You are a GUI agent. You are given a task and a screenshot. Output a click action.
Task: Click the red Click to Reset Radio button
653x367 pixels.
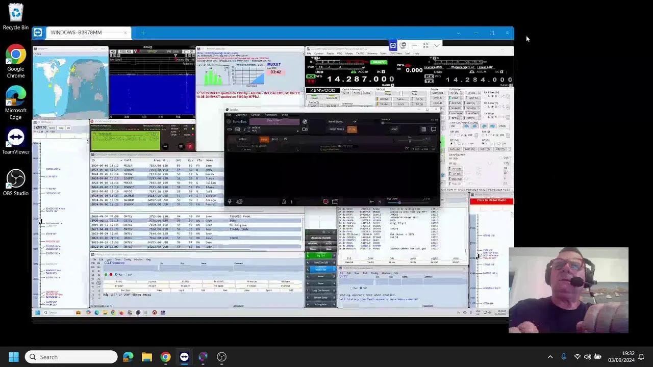tap(491, 200)
